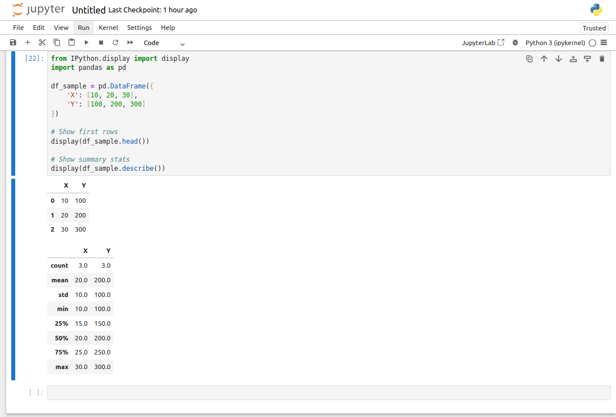Viewport: 616px width, 417px height.
Task: Click the empty code cell input
Action: pyautogui.click(x=329, y=393)
